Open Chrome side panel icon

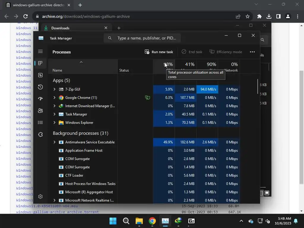tap(278, 17)
